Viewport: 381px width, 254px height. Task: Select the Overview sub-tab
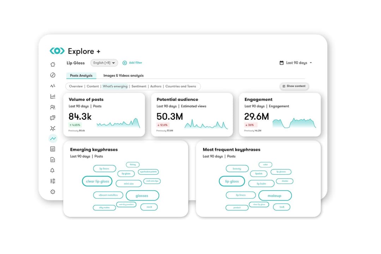click(x=76, y=86)
